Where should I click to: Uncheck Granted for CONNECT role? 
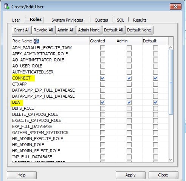pos(102,78)
